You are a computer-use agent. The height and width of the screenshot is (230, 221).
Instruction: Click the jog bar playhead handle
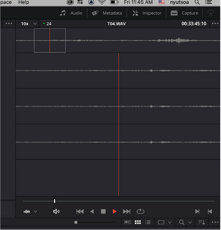[55, 201]
